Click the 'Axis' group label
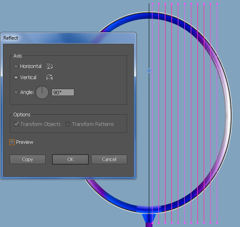The image size is (240, 227). [18, 56]
